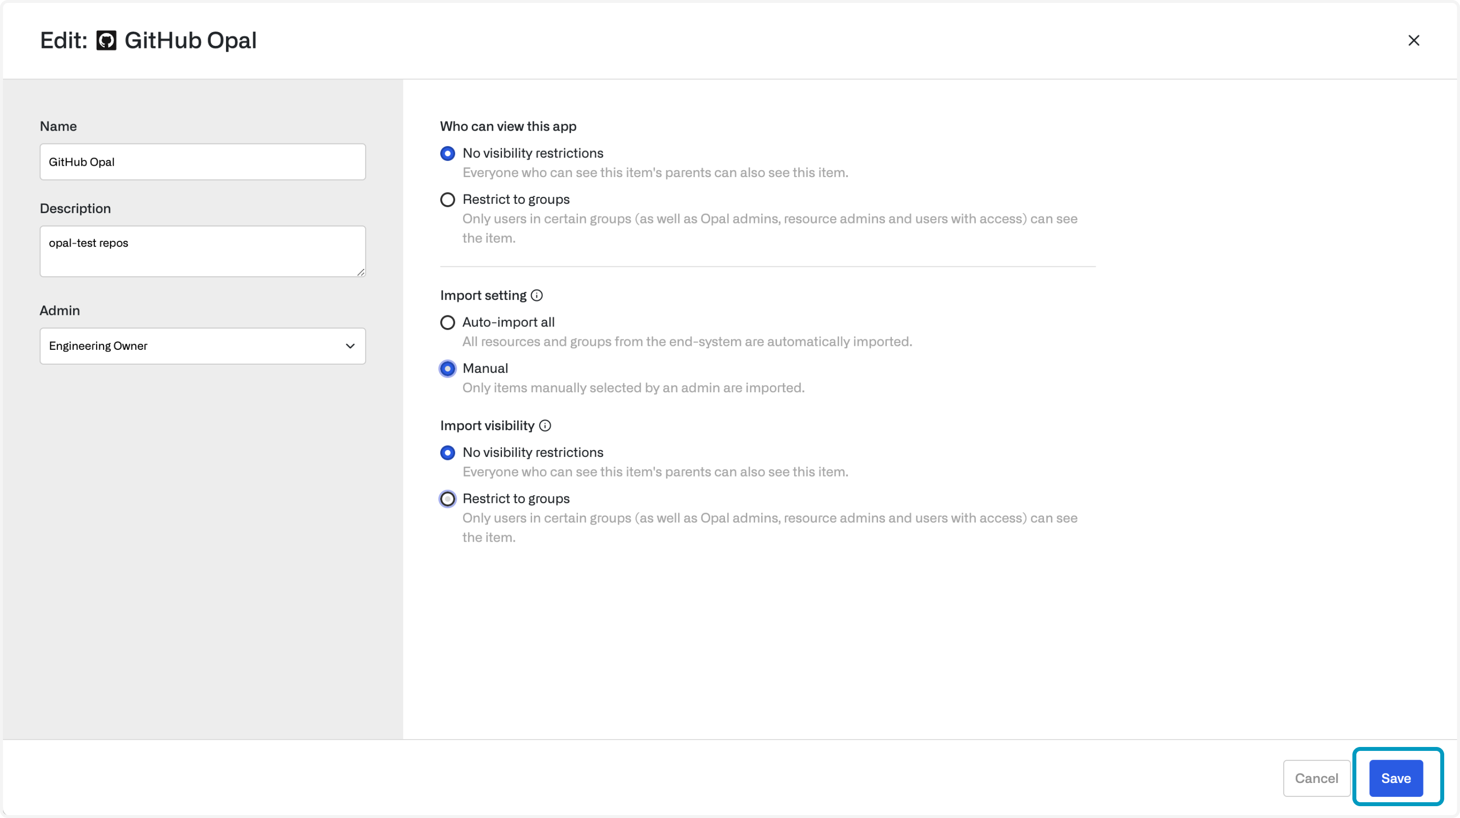The height and width of the screenshot is (818, 1460).
Task: Choose the Auto-import all option
Action: [x=448, y=322]
